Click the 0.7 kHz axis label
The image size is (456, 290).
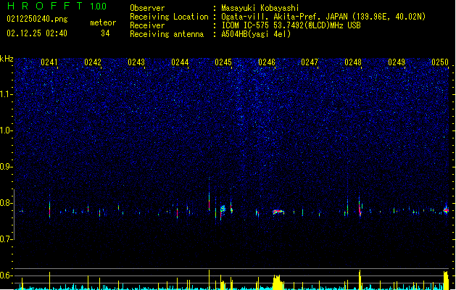pos(6,239)
